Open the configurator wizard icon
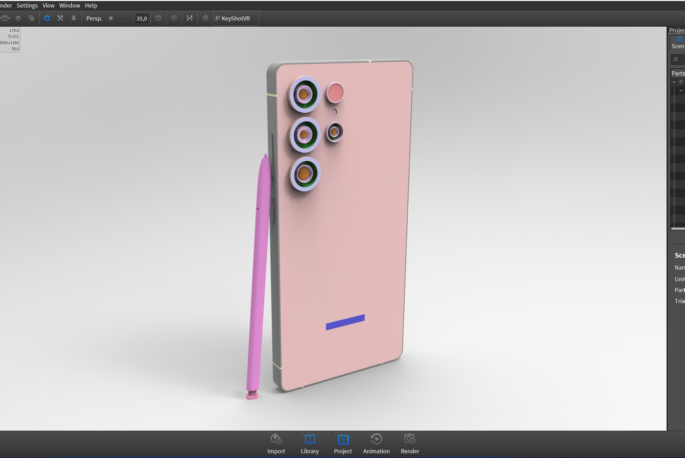Image resolution: width=685 pixels, height=458 pixels. (x=190, y=18)
